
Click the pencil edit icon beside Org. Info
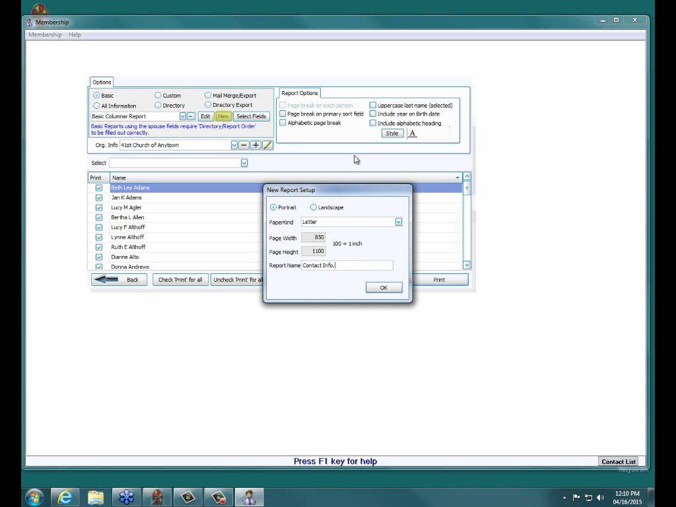267,145
